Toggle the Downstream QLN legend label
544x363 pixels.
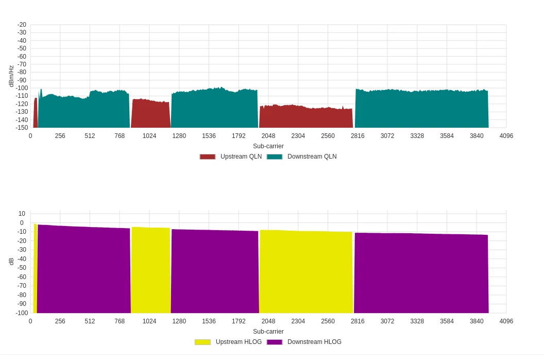click(x=312, y=157)
